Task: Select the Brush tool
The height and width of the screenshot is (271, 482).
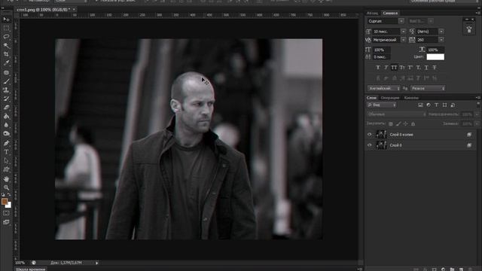Action: coord(6,81)
